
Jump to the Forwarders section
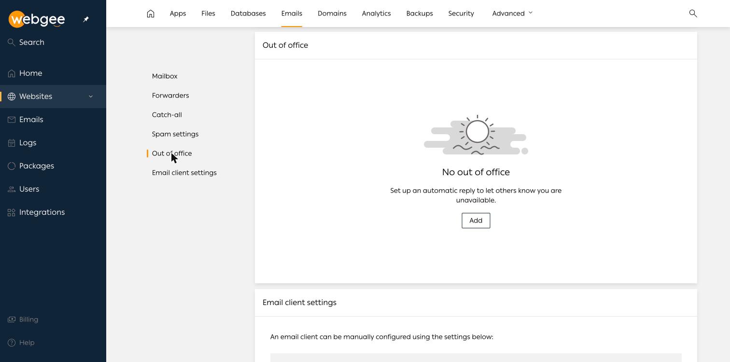[170, 96]
